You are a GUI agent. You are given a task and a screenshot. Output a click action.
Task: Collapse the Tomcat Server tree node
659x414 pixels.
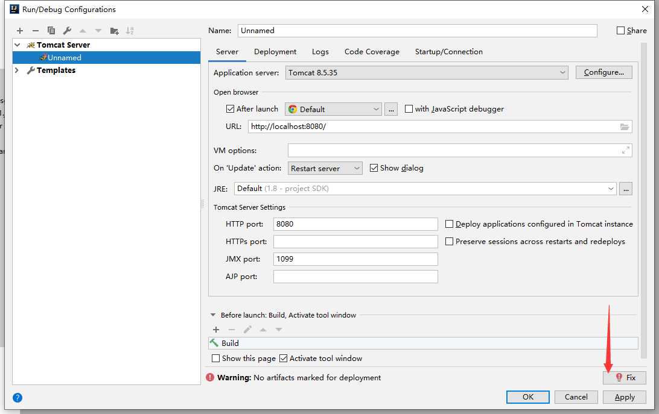pyautogui.click(x=18, y=45)
